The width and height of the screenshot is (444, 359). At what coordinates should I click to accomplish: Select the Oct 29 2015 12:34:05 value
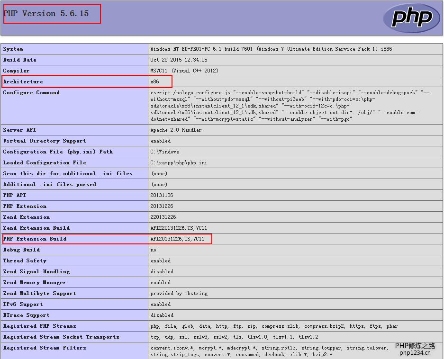tap(179, 60)
